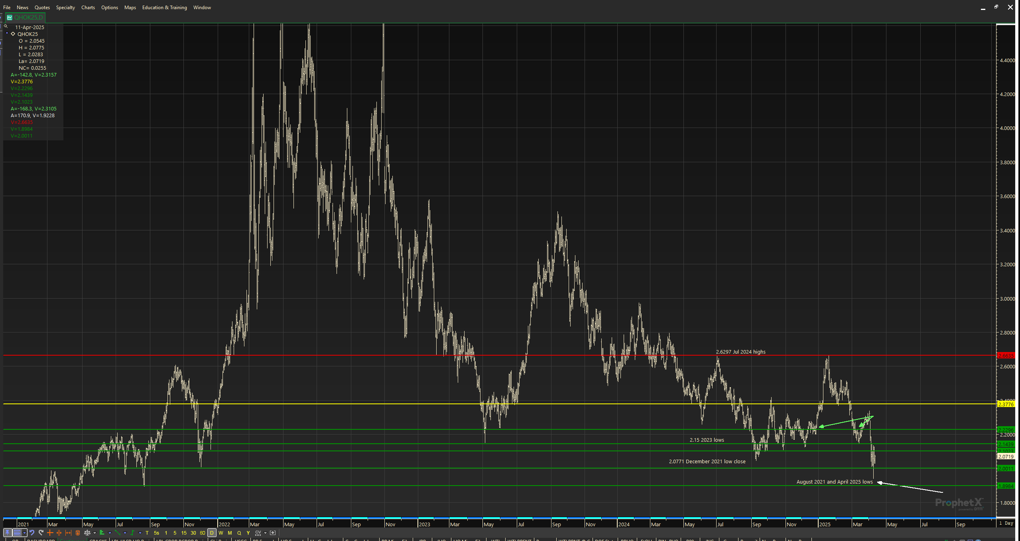The height and width of the screenshot is (541, 1020).
Task: Open dropdown arrow next to trendline tool
Action: 125,533
